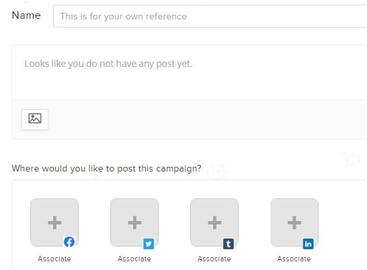
Task: Click empty channel panel space right of LinkedIn
Action: 343,224
